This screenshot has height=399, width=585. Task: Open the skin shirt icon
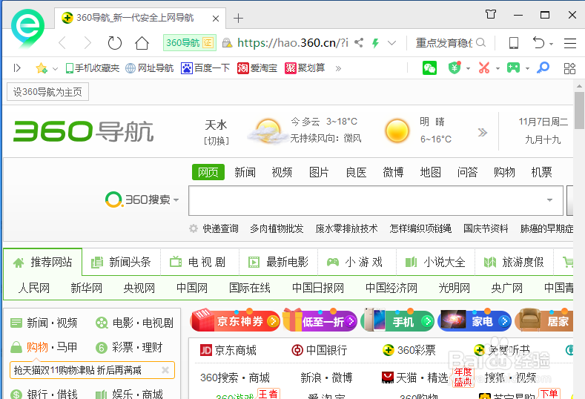click(x=491, y=15)
